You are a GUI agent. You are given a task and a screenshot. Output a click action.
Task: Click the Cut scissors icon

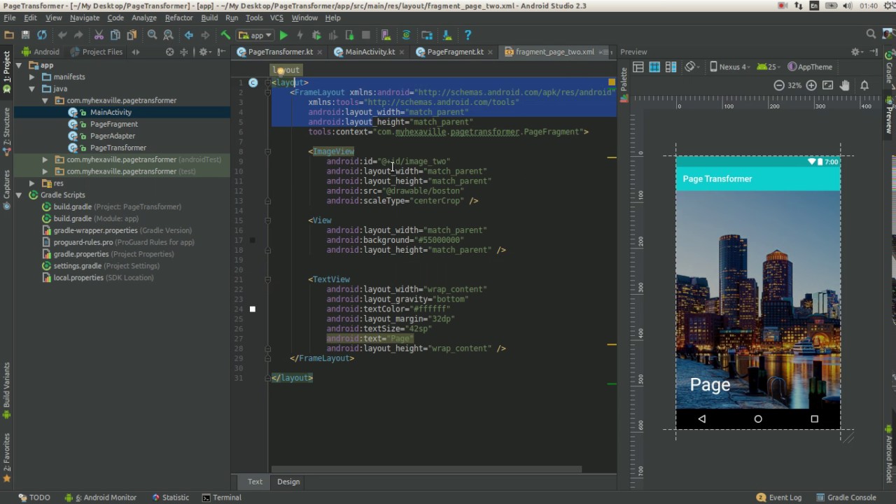pos(99,35)
